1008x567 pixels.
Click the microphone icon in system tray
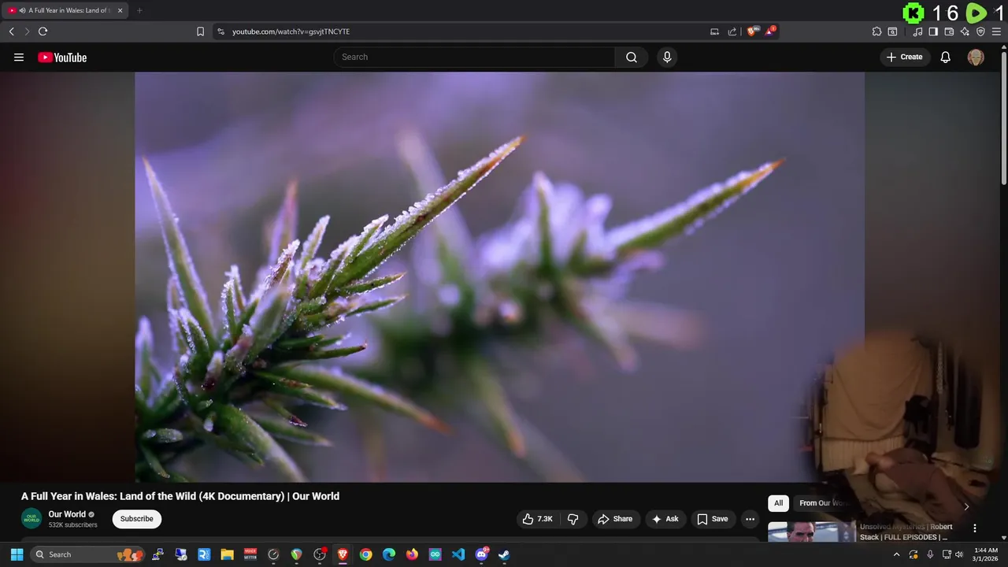click(930, 554)
